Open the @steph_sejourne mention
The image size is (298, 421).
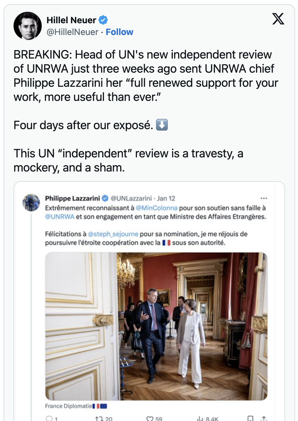click(x=113, y=234)
